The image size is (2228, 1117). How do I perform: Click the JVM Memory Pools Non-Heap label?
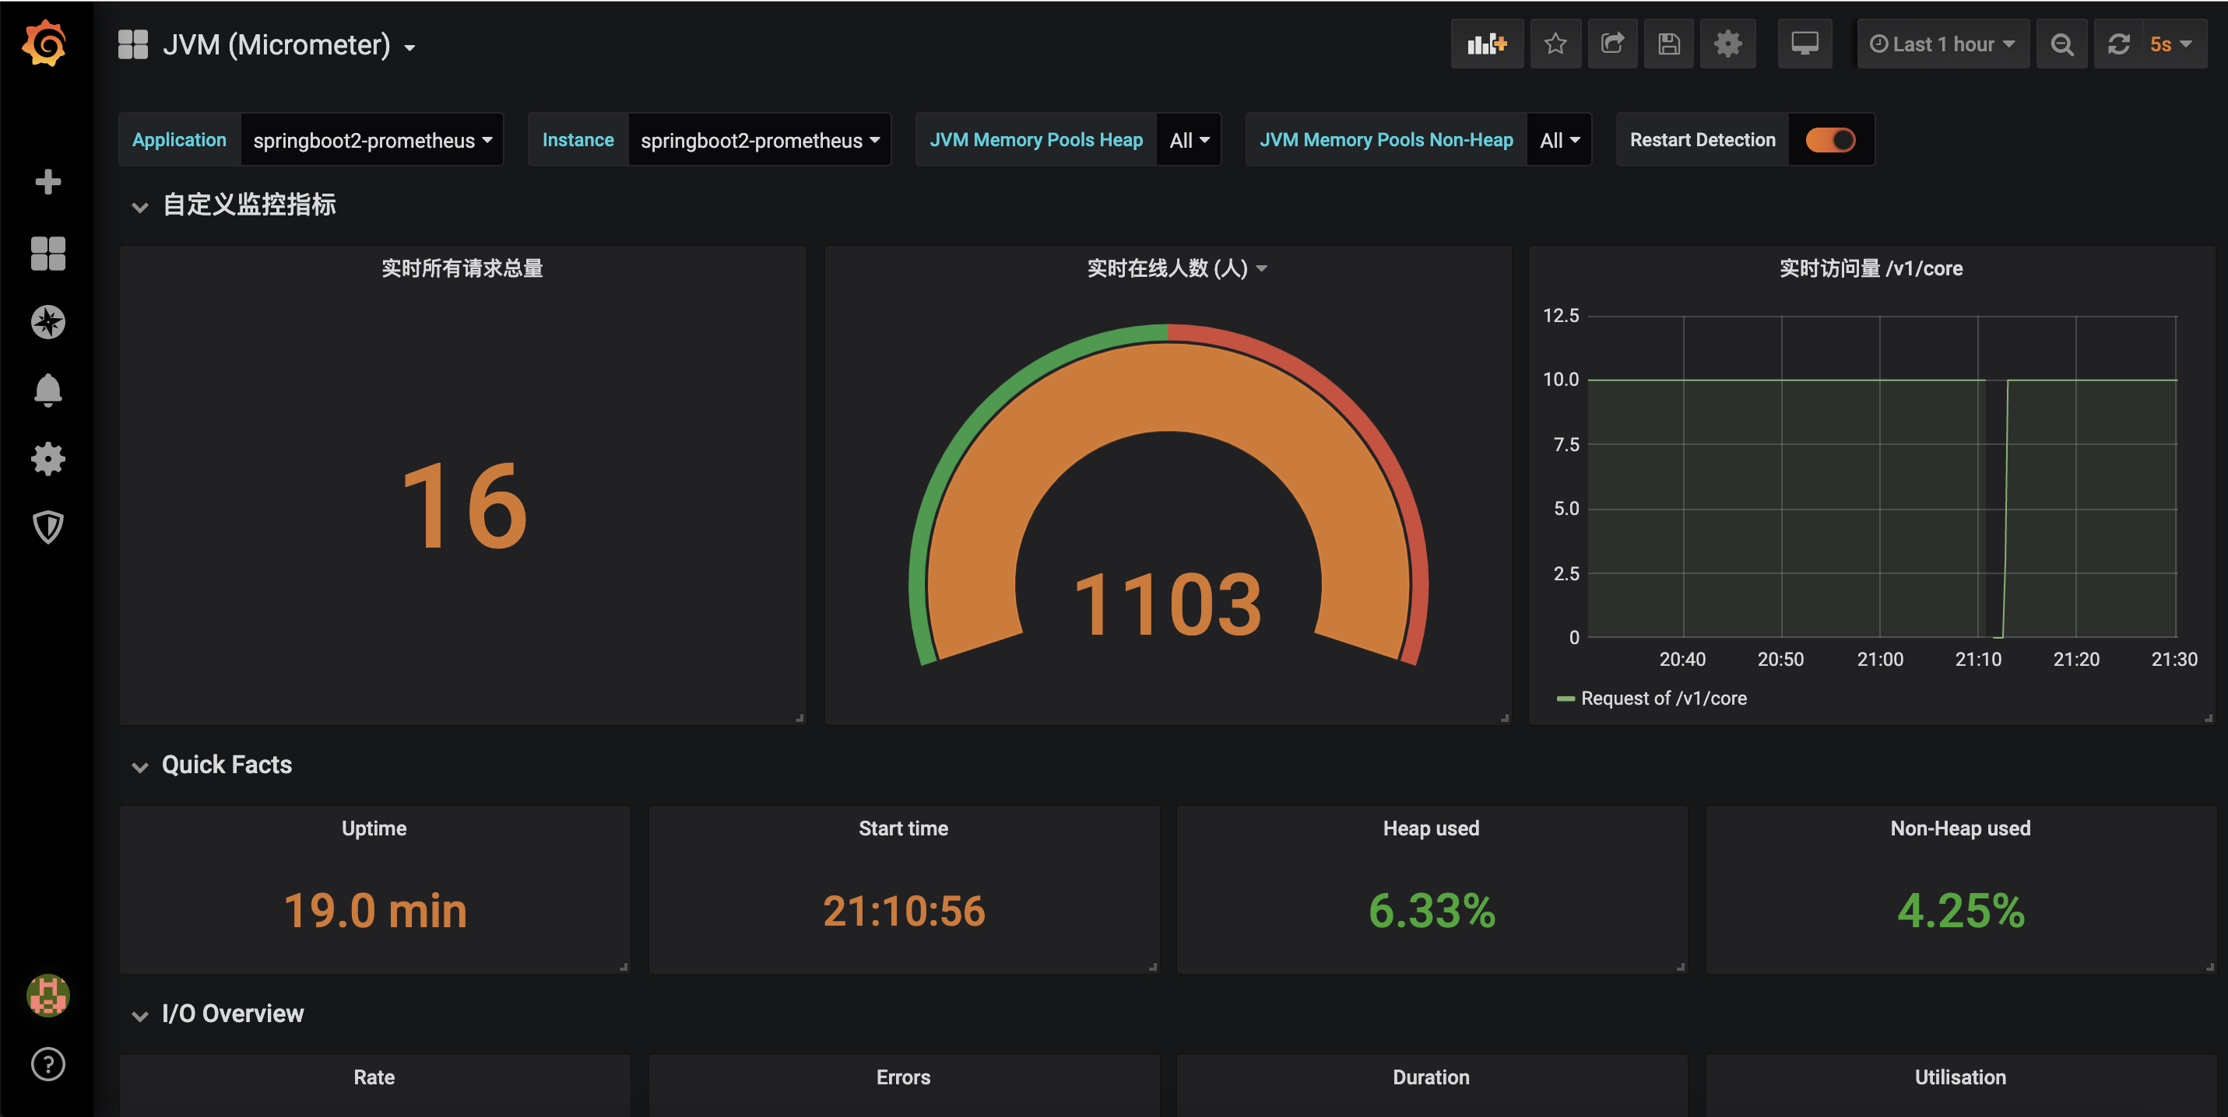click(x=1386, y=140)
